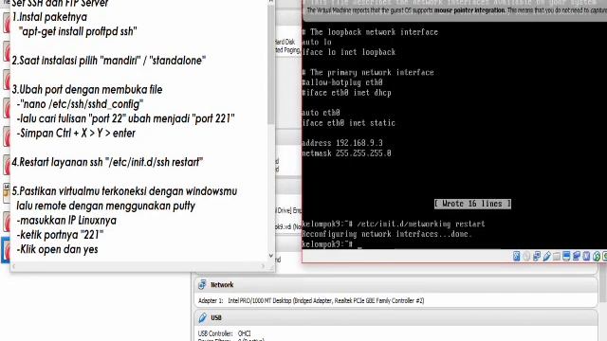Open the USB section header in VirtualBox details
The width and height of the screenshot is (607, 341).
395,318
